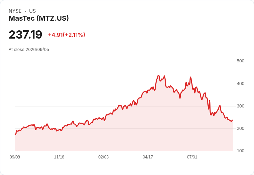Viewport: 254px width, 175px height.
Task: Click the 100 price axis label
Action: pos(241,151)
